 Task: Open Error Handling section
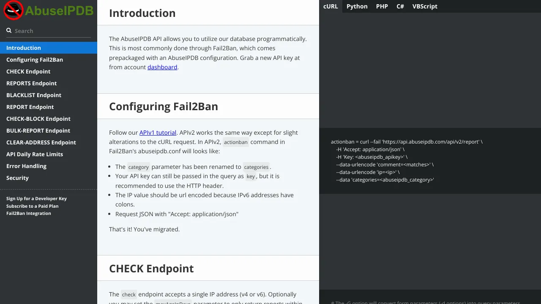click(x=49, y=166)
